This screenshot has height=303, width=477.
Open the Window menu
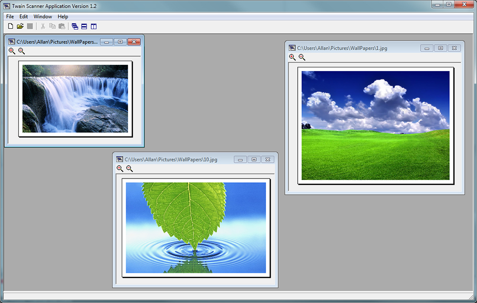pyautogui.click(x=42, y=17)
